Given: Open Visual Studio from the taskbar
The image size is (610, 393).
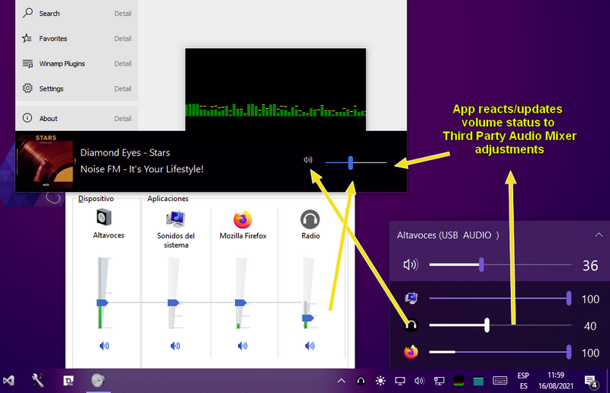Looking at the screenshot, I should pyautogui.click(x=8, y=381).
